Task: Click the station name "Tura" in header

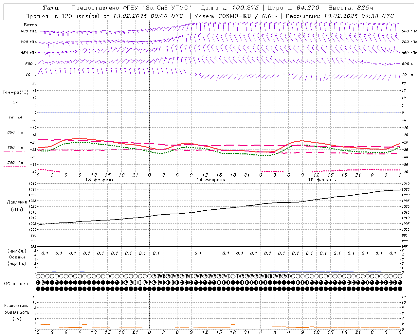Action: click(51, 8)
